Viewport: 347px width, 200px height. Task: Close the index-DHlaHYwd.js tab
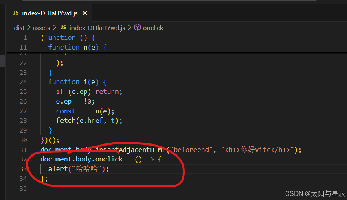pyautogui.click(x=85, y=13)
